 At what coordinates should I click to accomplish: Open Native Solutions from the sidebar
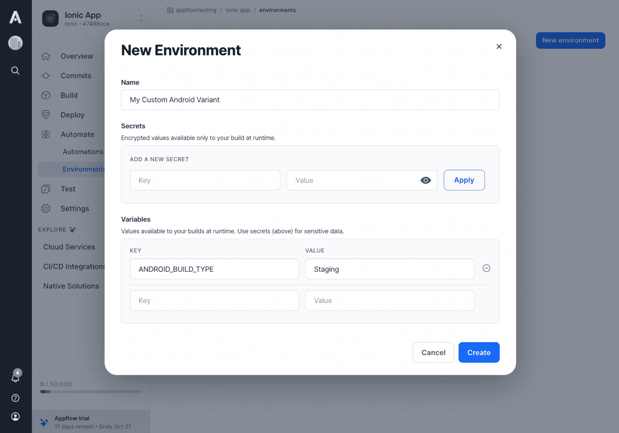(71, 286)
